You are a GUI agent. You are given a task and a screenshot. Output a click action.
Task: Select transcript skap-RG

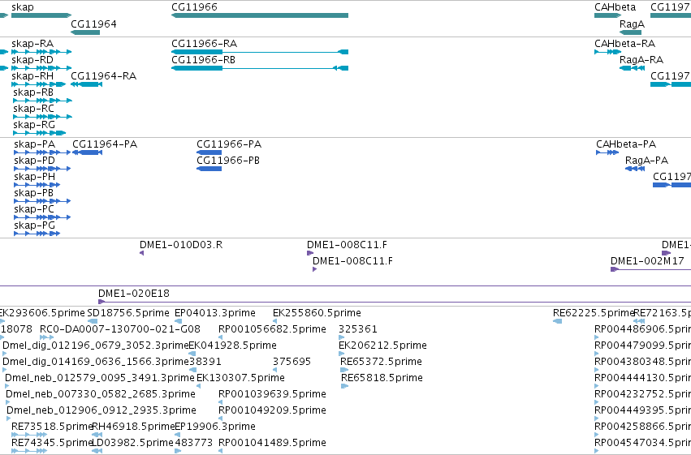tap(40, 133)
